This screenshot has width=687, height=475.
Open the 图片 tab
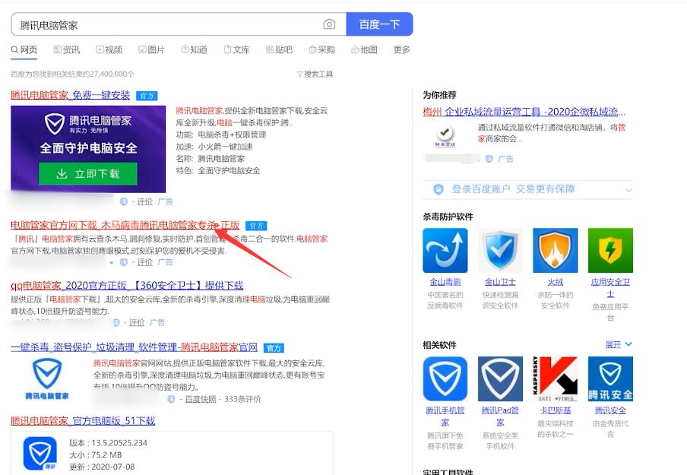(x=151, y=50)
